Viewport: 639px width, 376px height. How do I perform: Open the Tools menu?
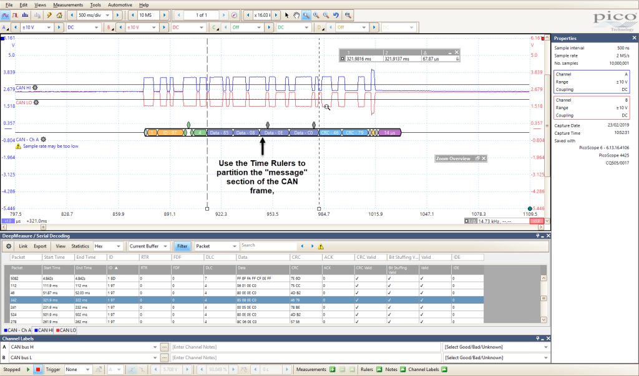pos(95,5)
